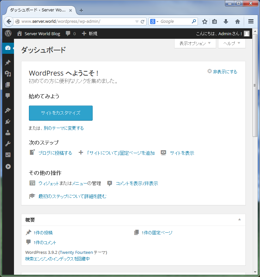Open Posts pushpin icon in sidebar

point(8,63)
